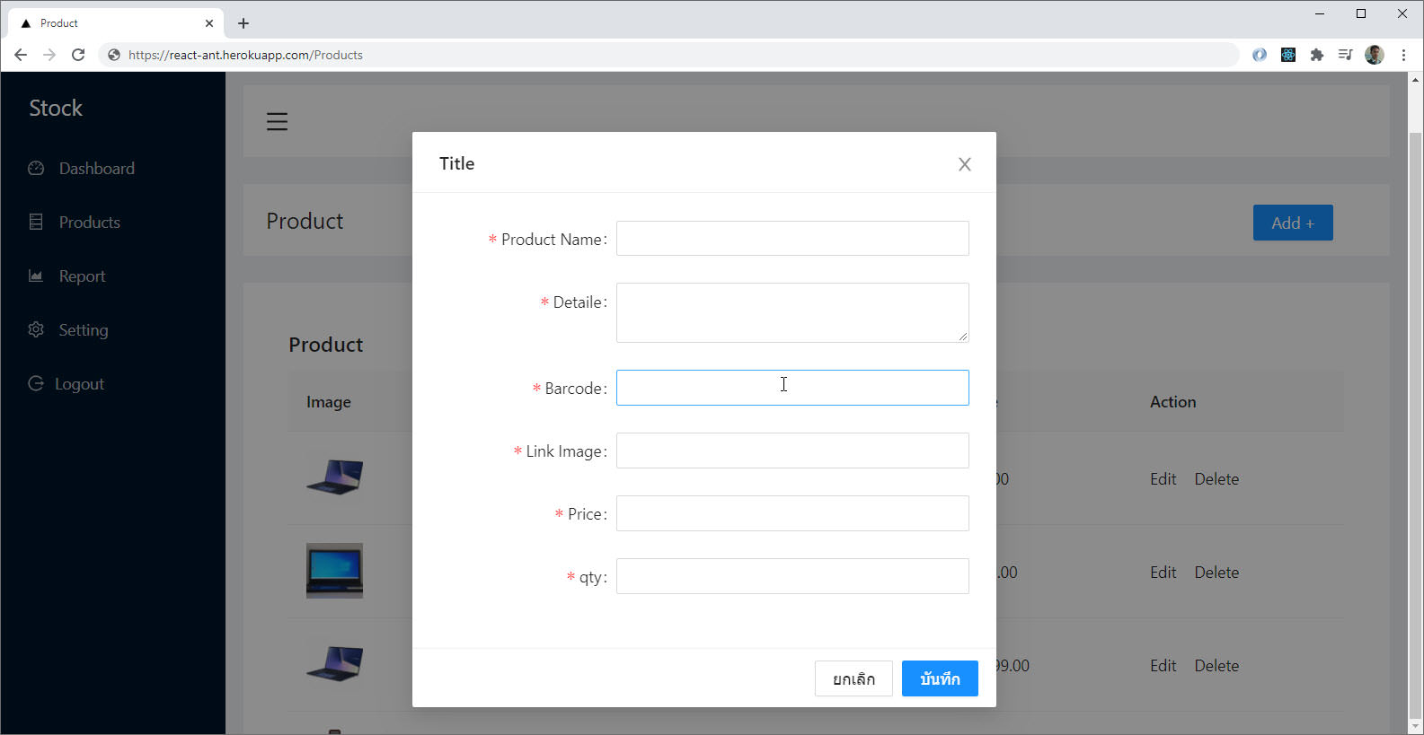Click the first laptop product thumbnail
This screenshot has width=1424, height=735.
tap(334, 477)
